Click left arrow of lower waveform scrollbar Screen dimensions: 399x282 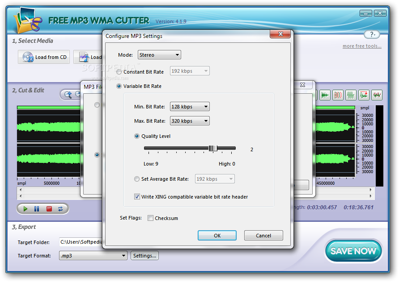pos(21,196)
